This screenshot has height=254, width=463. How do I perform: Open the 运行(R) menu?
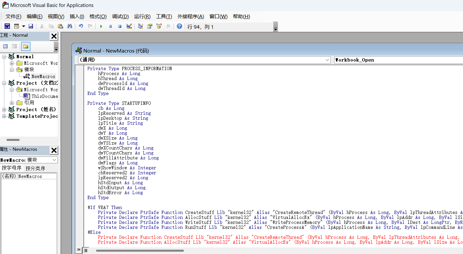pyautogui.click(x=142, y=17)
